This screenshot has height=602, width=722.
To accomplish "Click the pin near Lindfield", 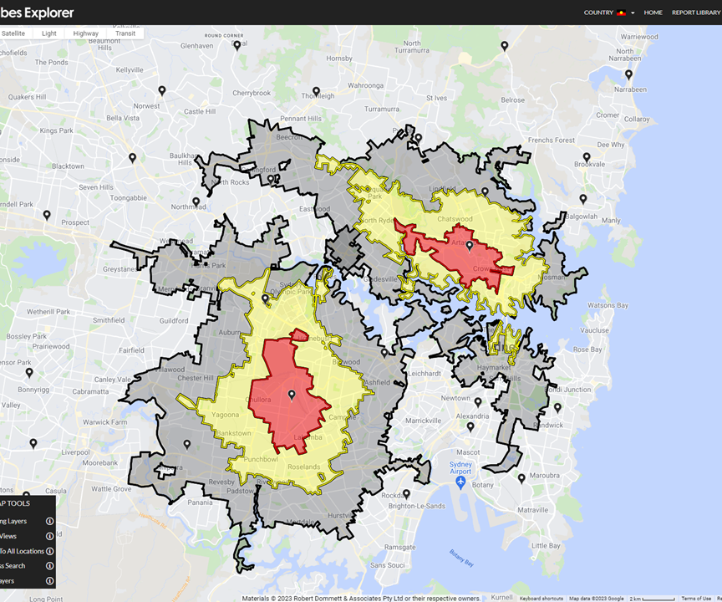I will (x=485, y=191).
